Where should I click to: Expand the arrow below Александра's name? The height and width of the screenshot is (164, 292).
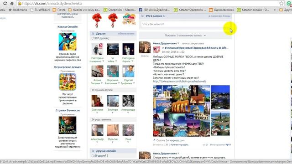pyautogui.click(x=128, y=113)
